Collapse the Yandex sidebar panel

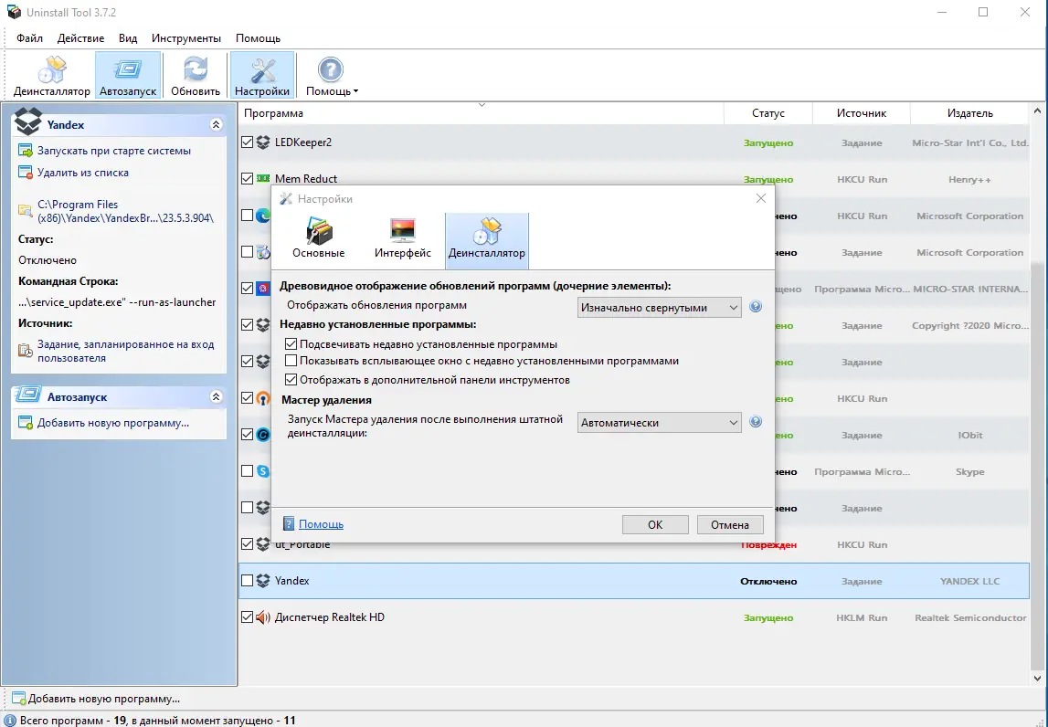[216, 124]
